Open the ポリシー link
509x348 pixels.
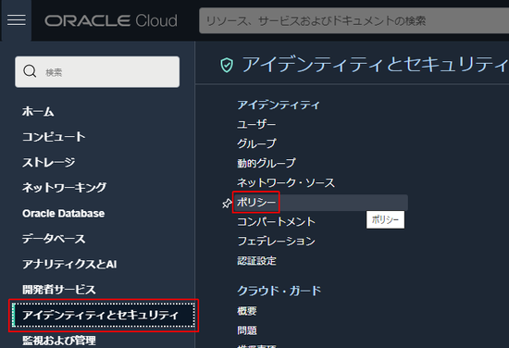click(256, 203)
